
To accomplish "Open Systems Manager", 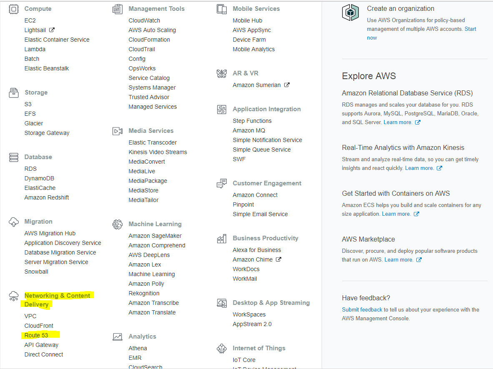I will pyautogui.click(x=152, y=88).
